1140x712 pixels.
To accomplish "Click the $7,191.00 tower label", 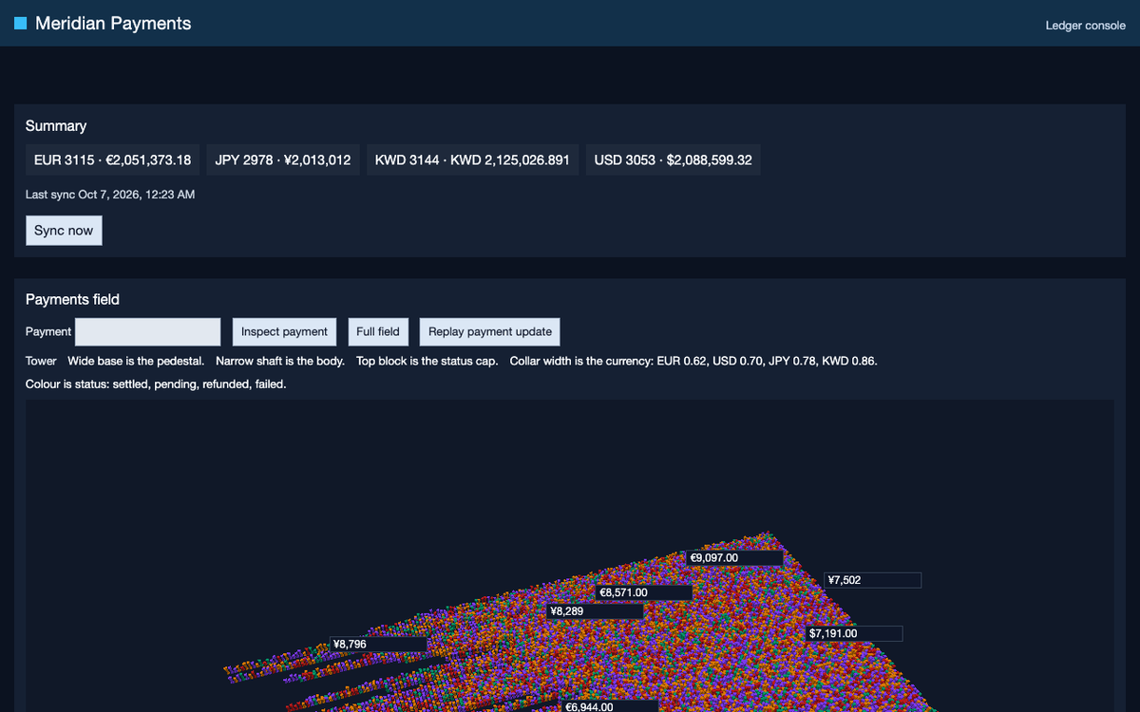I will tap(854, 633).
